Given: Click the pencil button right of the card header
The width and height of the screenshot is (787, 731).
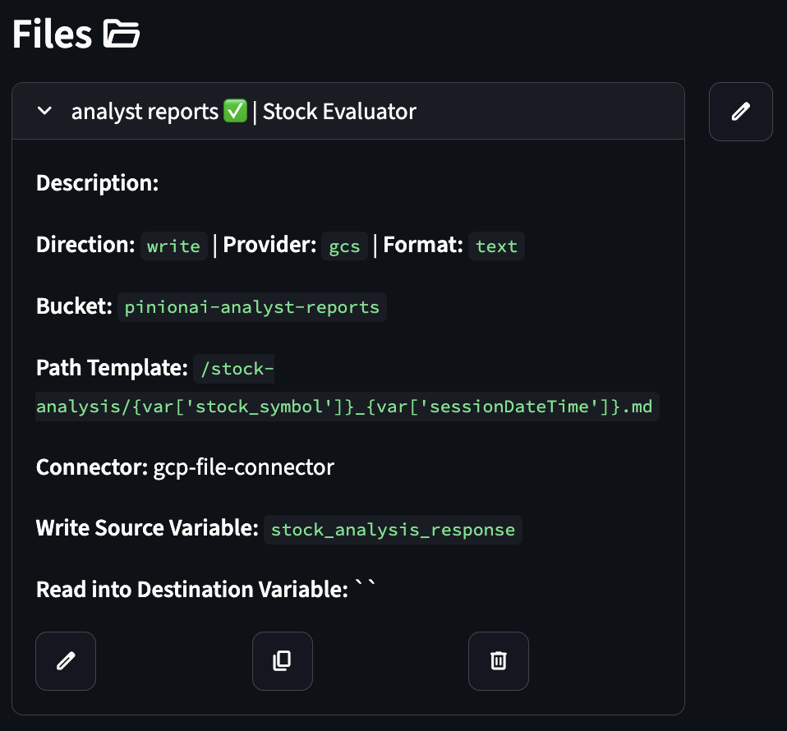Looking at the screenshot, I should click(x=740, y=112).
